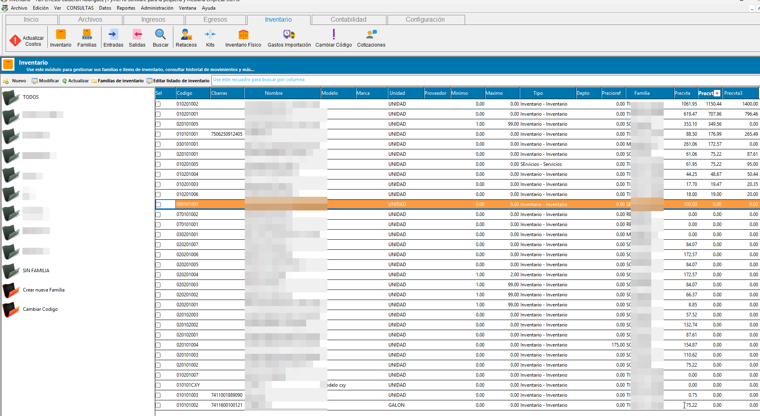Select the SIN FAMILIA folder icon
The width and height of the screenshot is (760, 416).
pyautogui.click(x=11, y=271)
